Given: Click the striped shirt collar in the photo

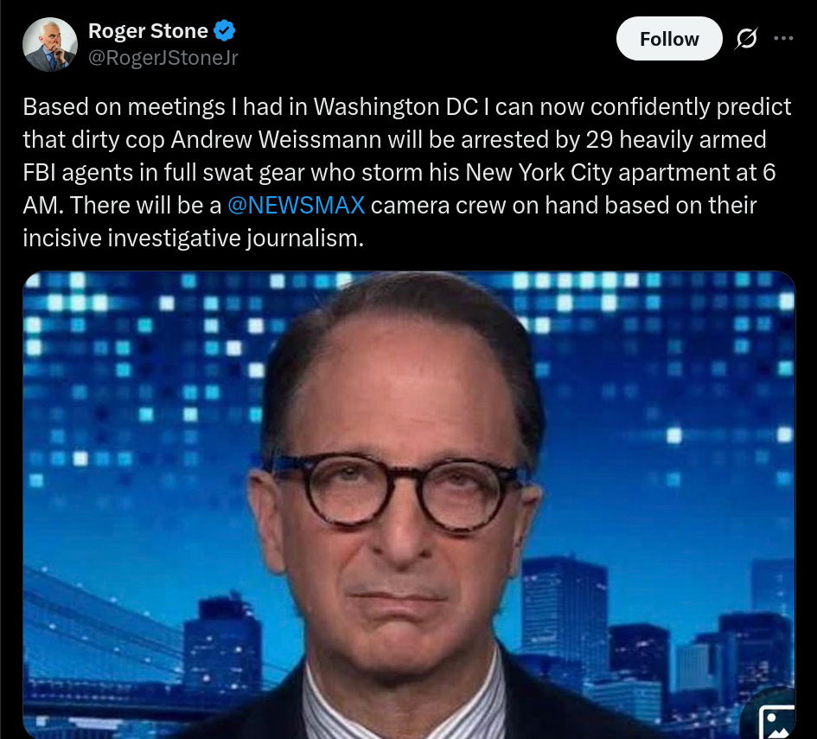Looking at the screenshot, I should pos(401,703).
